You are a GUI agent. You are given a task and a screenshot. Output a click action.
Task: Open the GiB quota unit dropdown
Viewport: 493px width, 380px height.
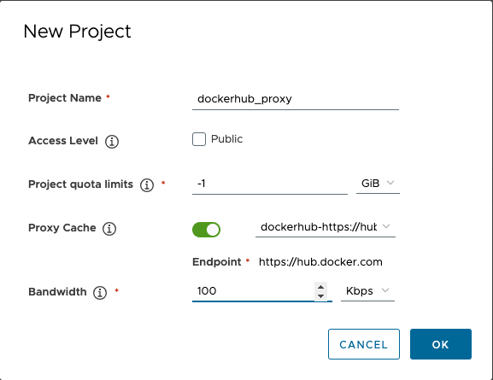pos(378,184)
